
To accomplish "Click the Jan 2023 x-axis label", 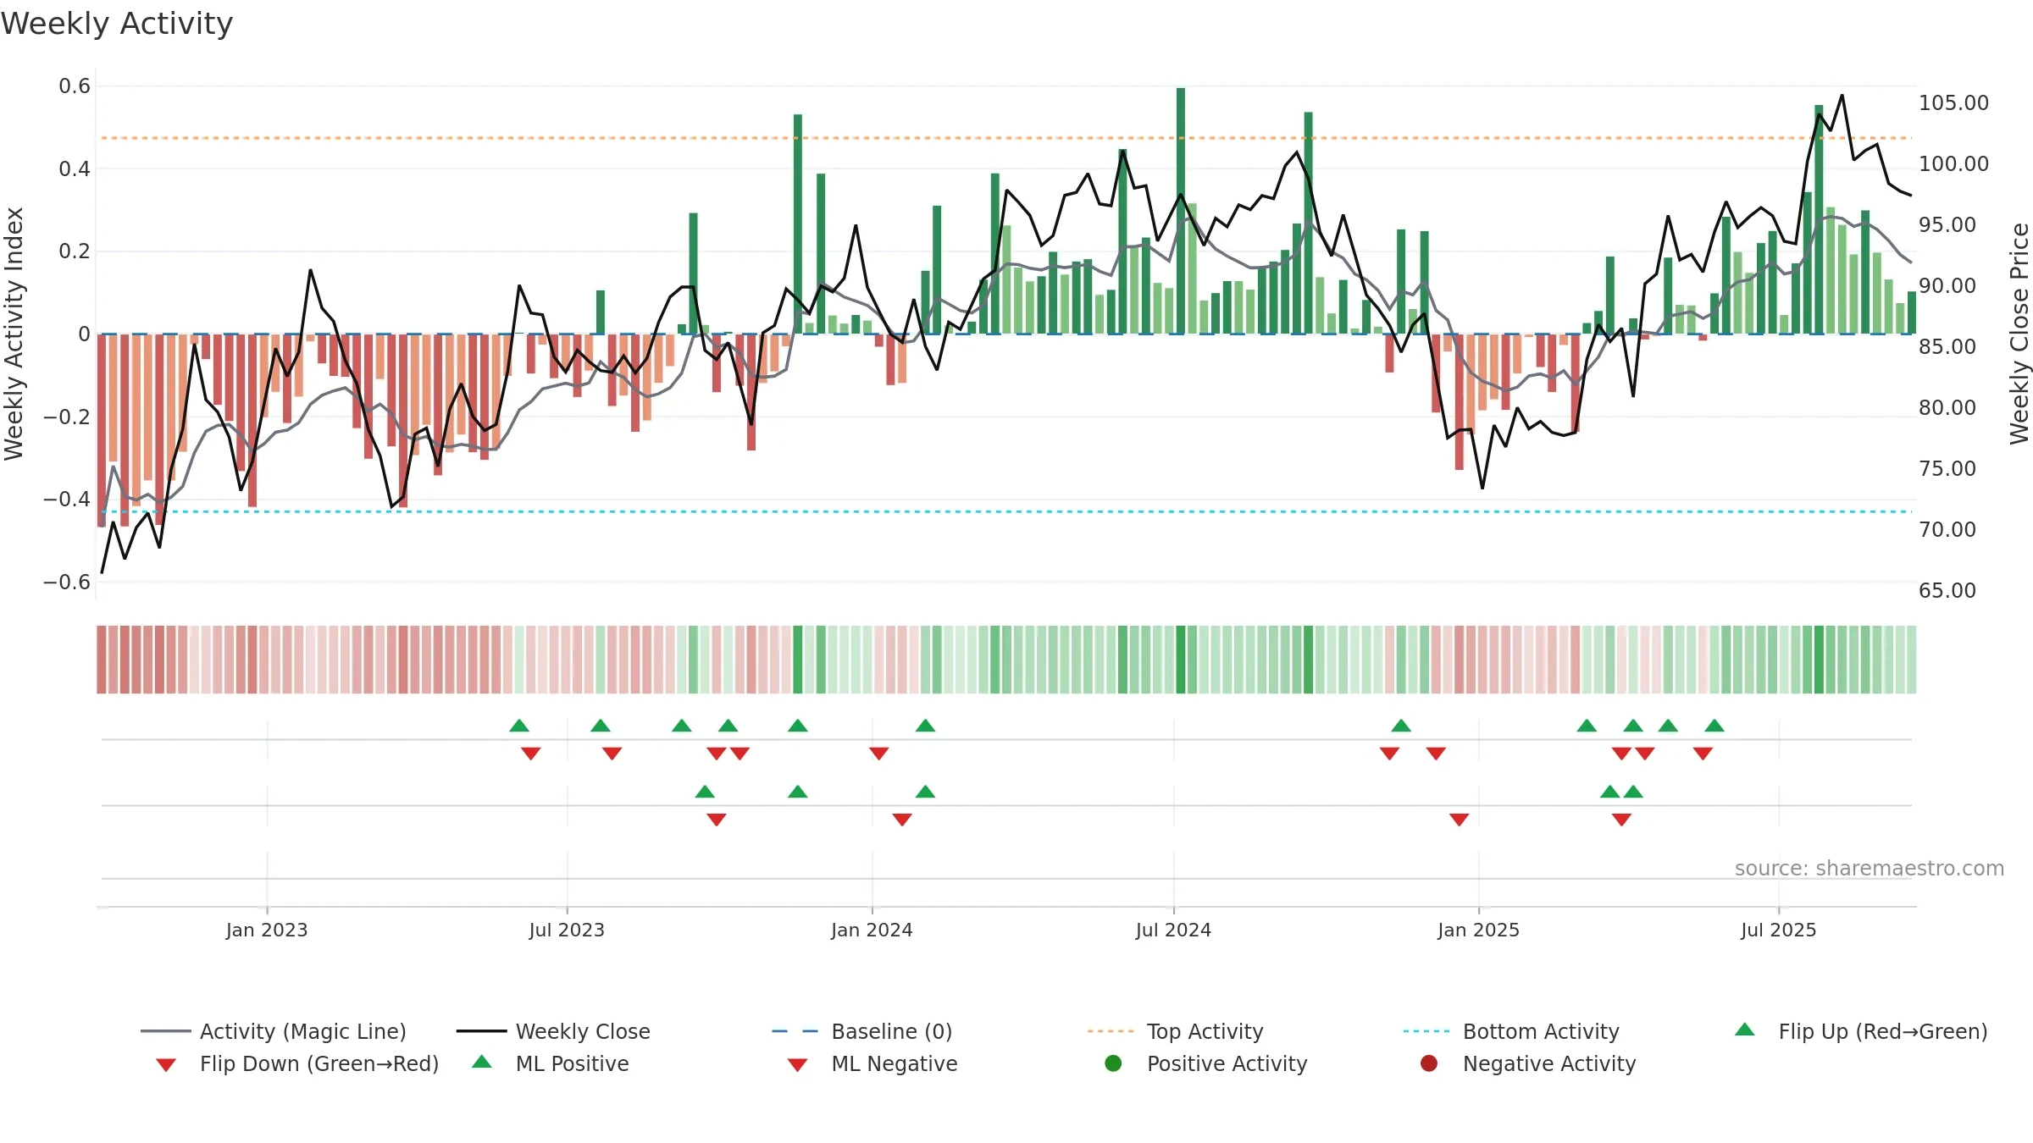I will (x=267, y=930).
